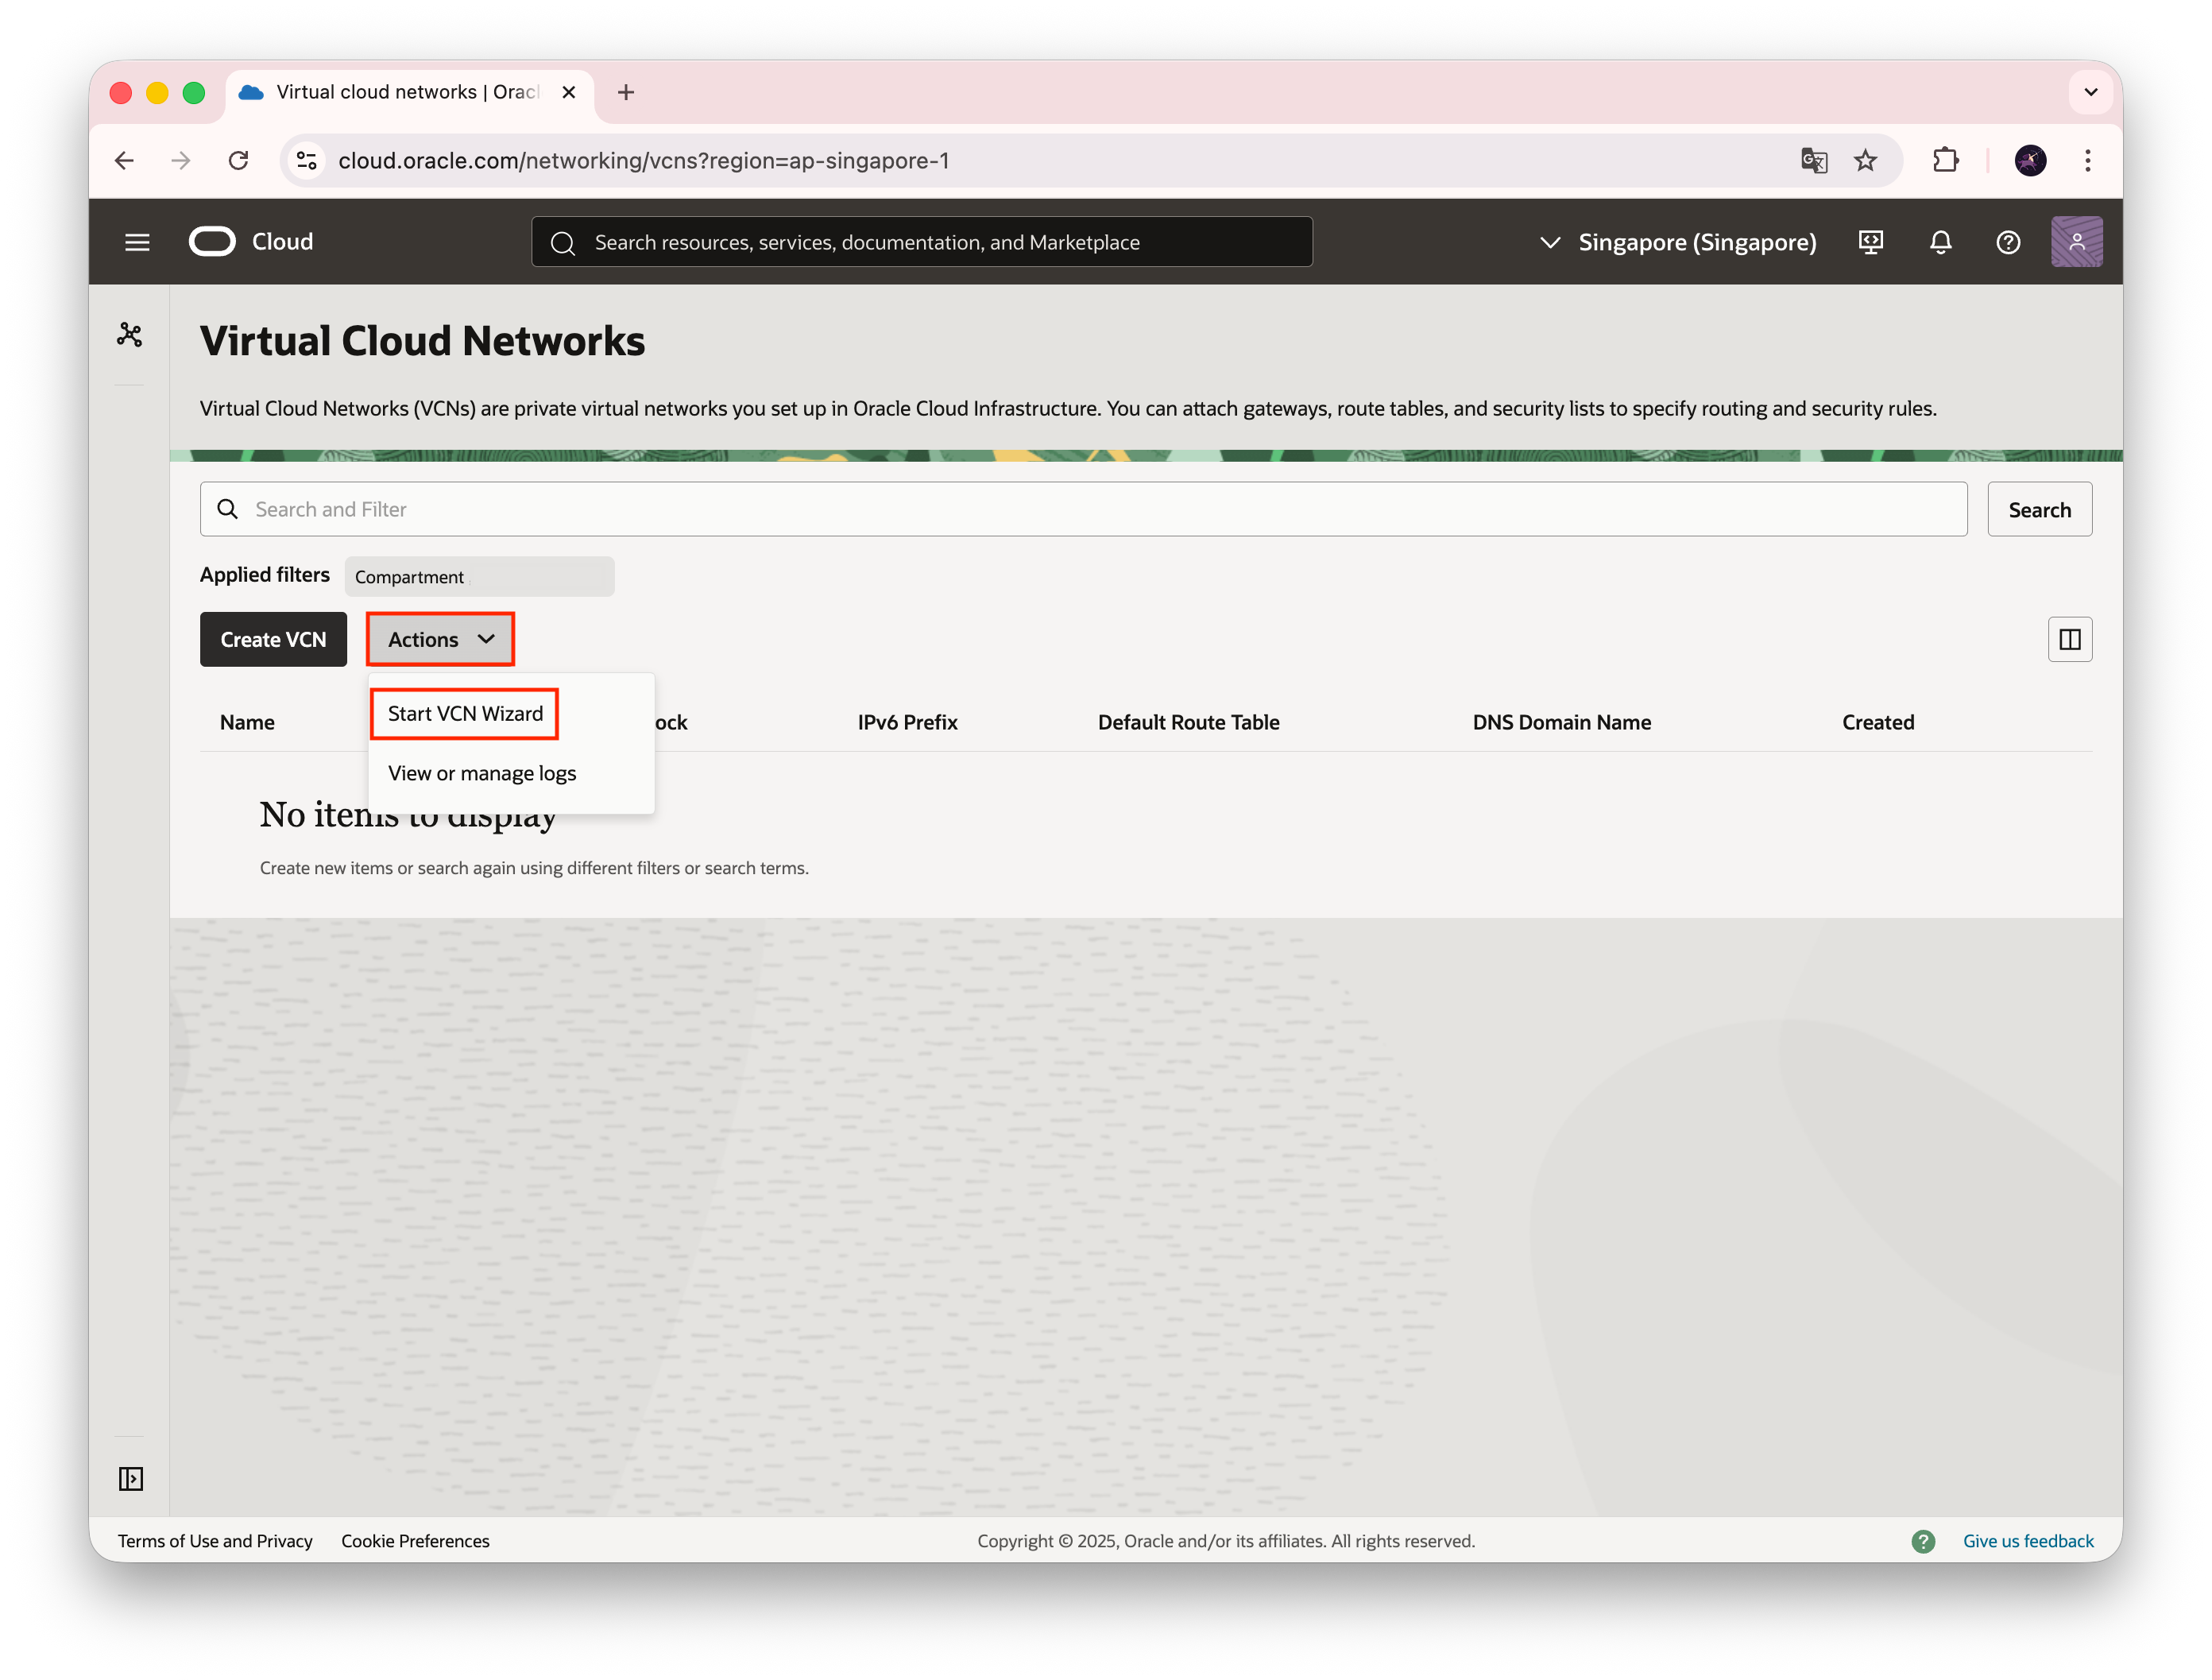Click the Oracle Cloud logo
Image resolution: width=2212 pixels, height=1680 pixels.
pos(213,242)
